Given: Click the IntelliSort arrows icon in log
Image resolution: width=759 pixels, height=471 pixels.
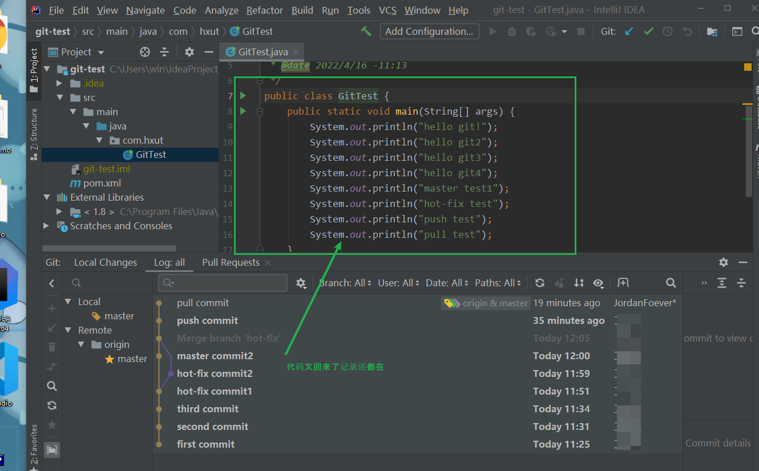Looking at the screenshot, I should click(x=579, y=283).
